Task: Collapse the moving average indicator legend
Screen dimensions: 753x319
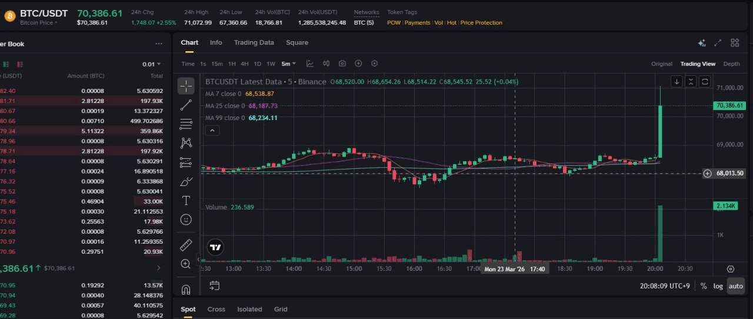Action: point(211,131)
